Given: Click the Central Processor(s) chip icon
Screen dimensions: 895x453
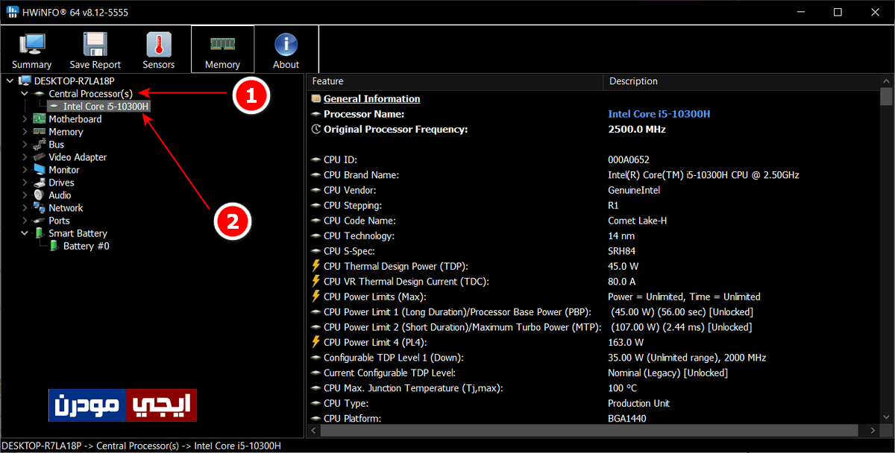Looking at the screenshot, I should pos(40,94).
